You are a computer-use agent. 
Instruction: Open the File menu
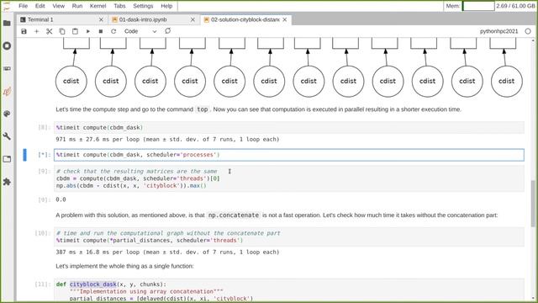point(23,6)
